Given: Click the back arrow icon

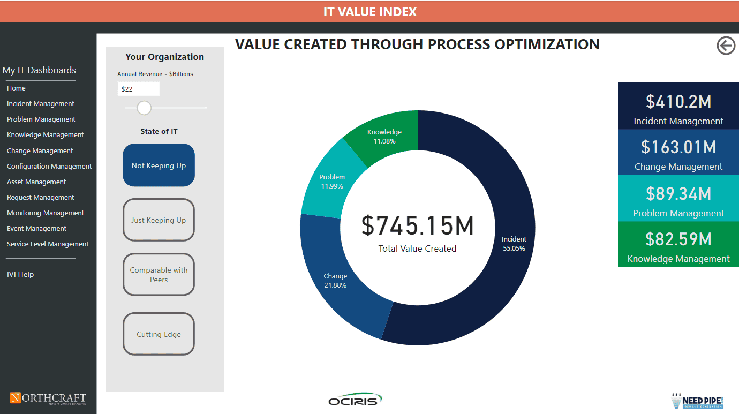Looking at the screenshot, I should coord(726,46).
